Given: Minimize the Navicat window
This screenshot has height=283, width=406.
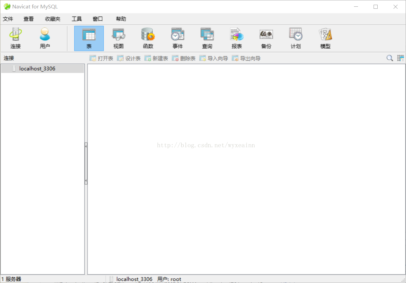Looking at the screenshot, I should click(x=355, y=7).
